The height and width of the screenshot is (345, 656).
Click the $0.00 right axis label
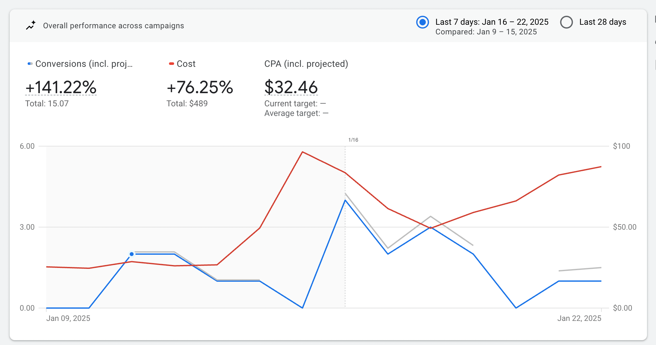tap(623, 308)
